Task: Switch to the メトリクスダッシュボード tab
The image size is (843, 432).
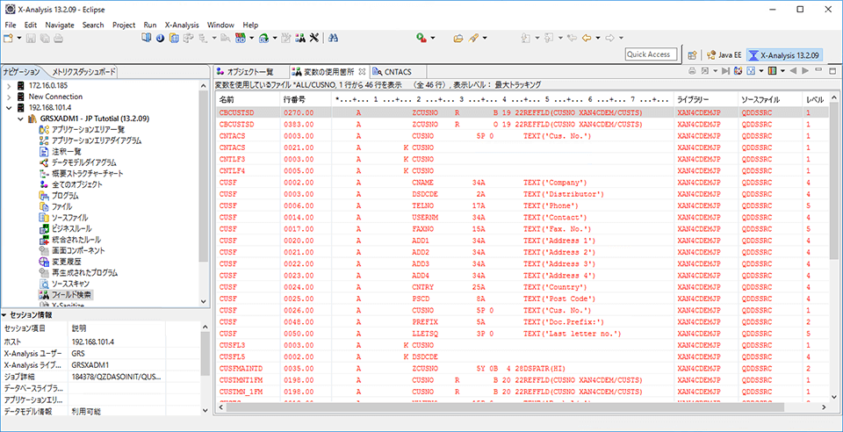Action: (83, 72)
